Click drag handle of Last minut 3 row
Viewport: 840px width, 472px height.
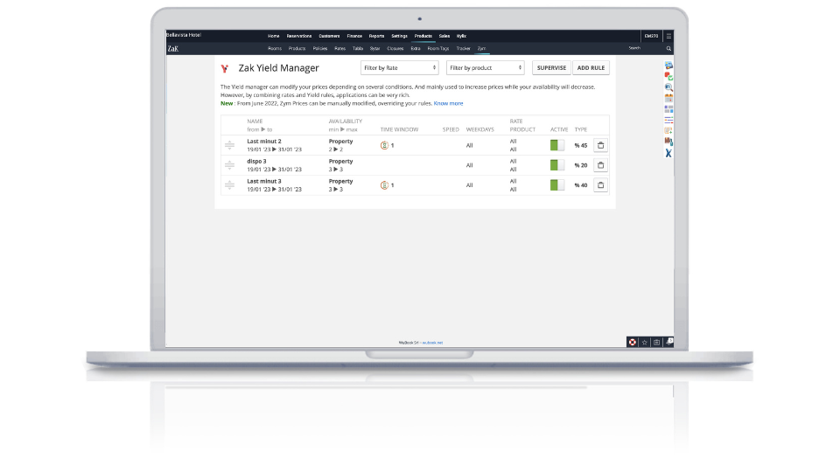point(230,185)
